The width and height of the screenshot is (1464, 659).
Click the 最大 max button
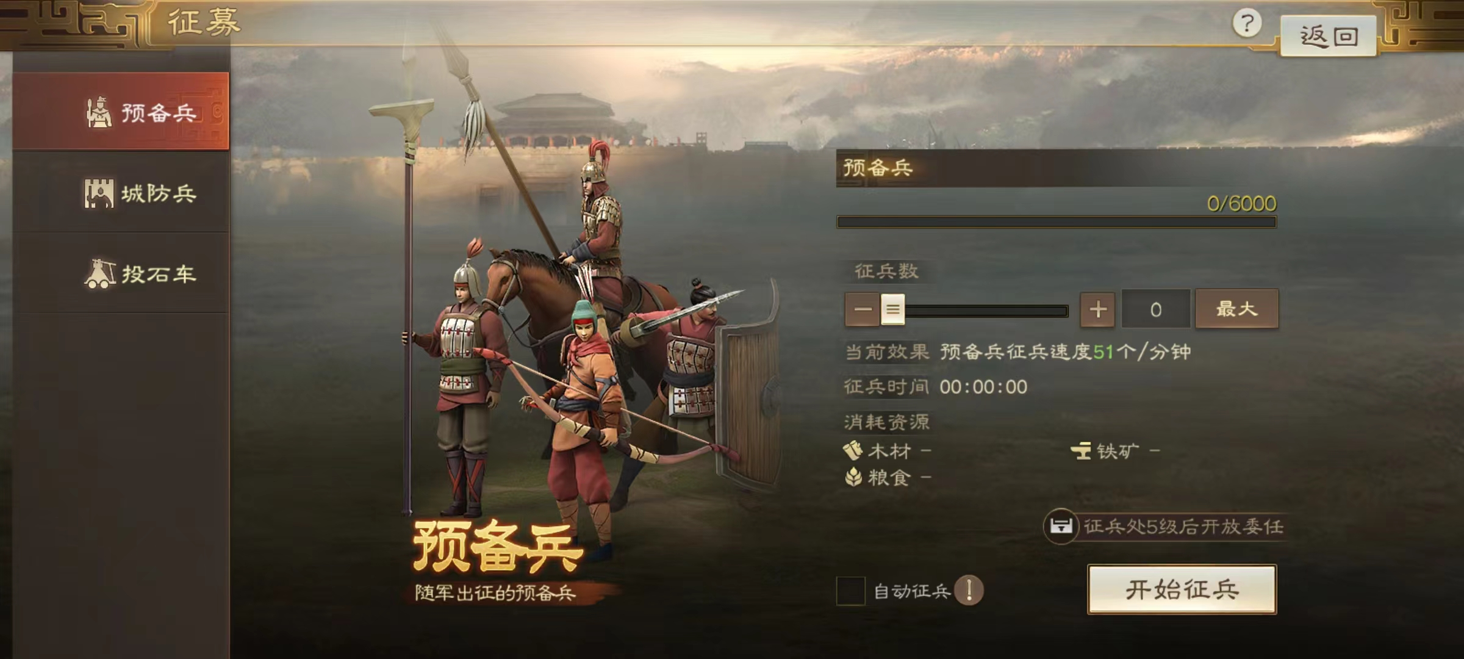click(x=1236, y=309)
